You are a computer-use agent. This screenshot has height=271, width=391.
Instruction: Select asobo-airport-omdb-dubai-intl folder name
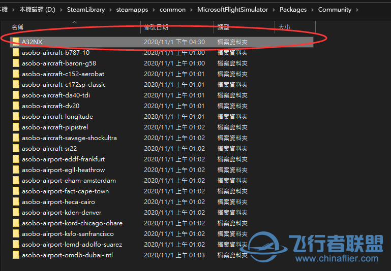67,255
